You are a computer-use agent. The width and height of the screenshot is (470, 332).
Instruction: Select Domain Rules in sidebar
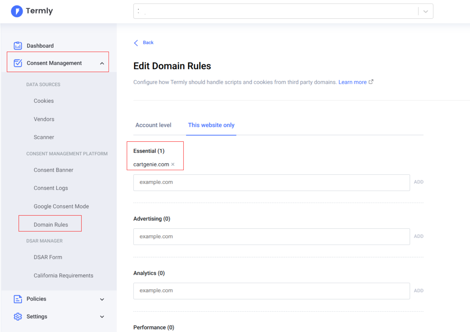click(51, 225)
